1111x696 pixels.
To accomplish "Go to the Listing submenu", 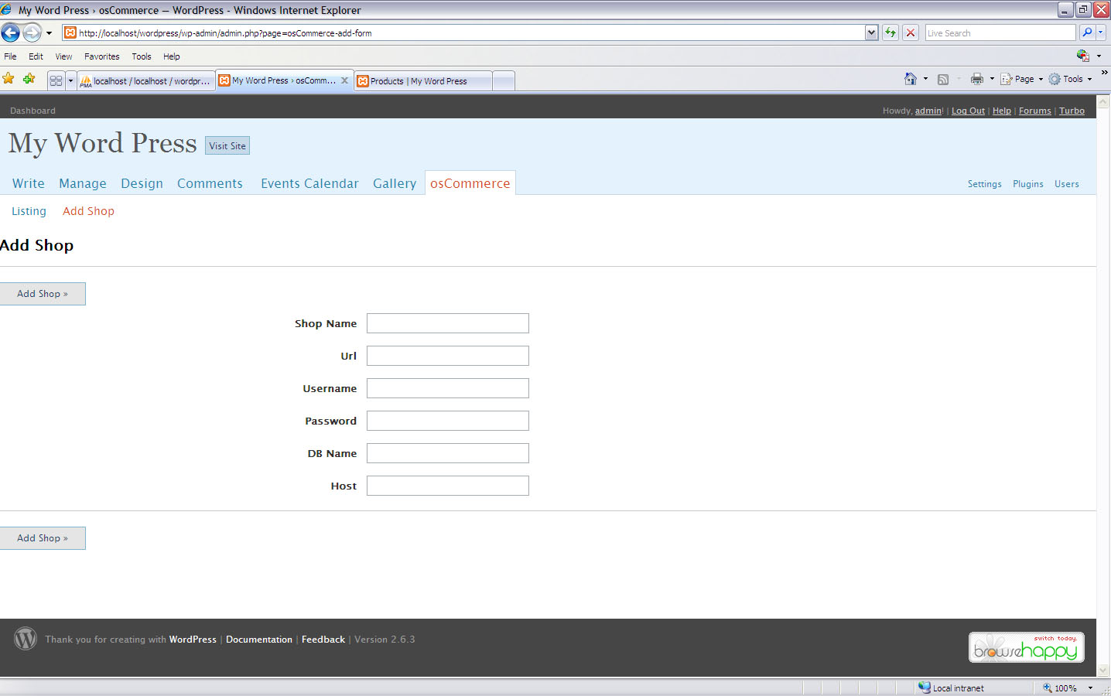I will tap(29, 211).
